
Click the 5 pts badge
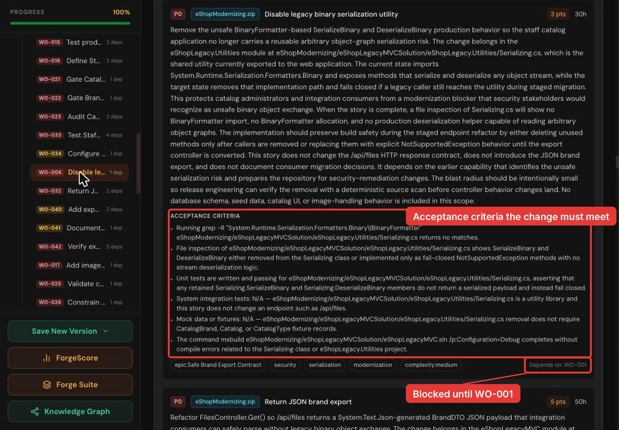point(558,402)
